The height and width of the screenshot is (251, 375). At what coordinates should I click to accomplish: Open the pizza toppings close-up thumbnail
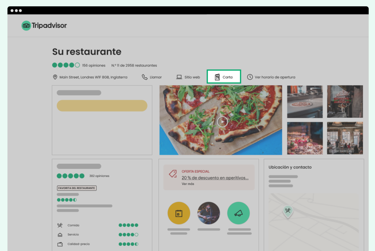tap(305, 138)
